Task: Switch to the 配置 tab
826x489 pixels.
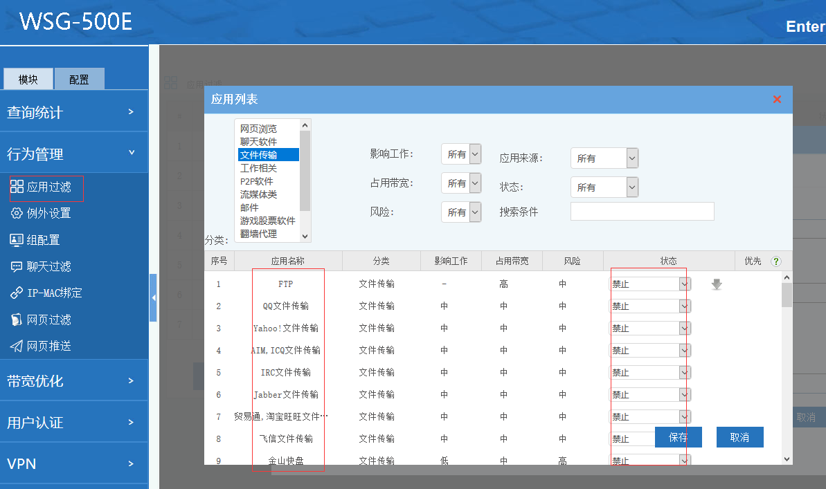Action: tap(79, 80)
